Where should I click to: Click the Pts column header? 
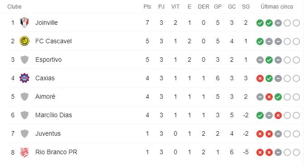point(147,7)
